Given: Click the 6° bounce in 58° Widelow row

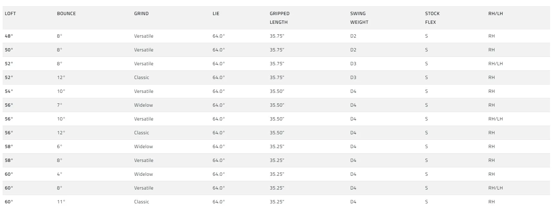Looking at the screenshot, I should [60, 146].
